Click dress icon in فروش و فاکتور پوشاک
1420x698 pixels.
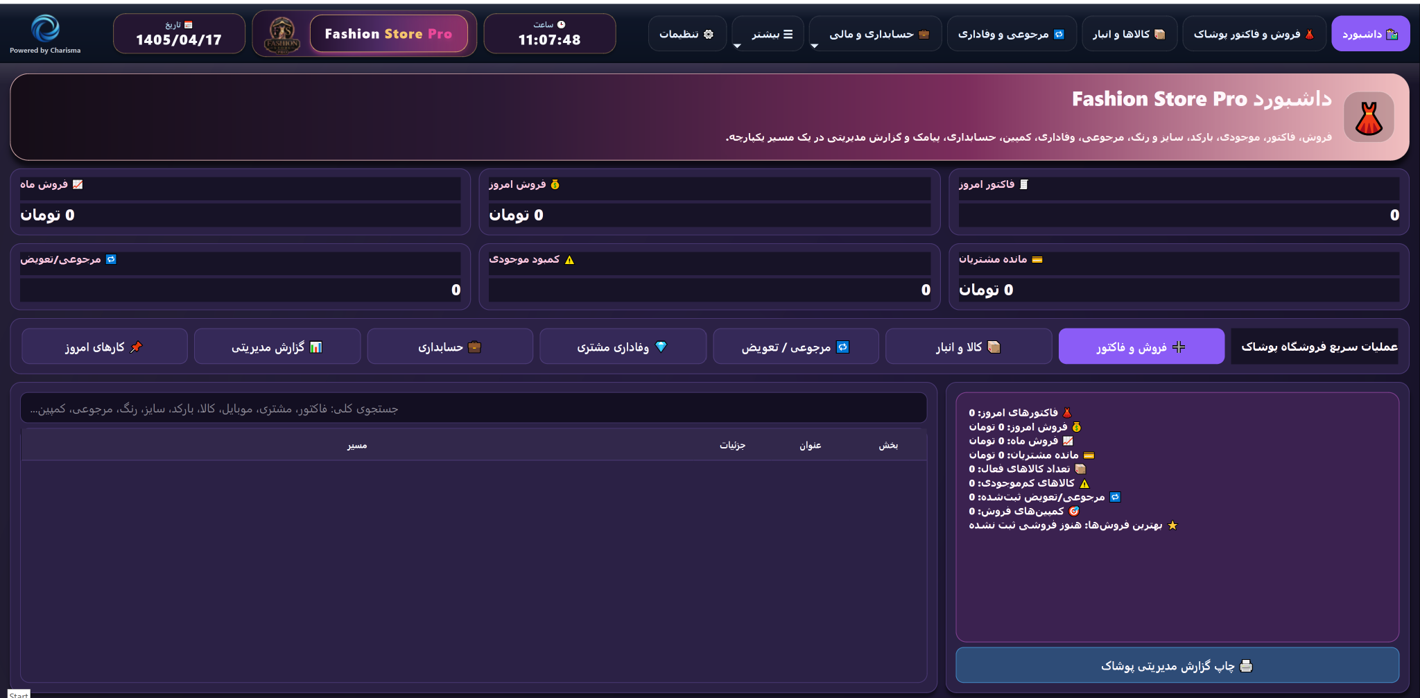coord(1309,34)
